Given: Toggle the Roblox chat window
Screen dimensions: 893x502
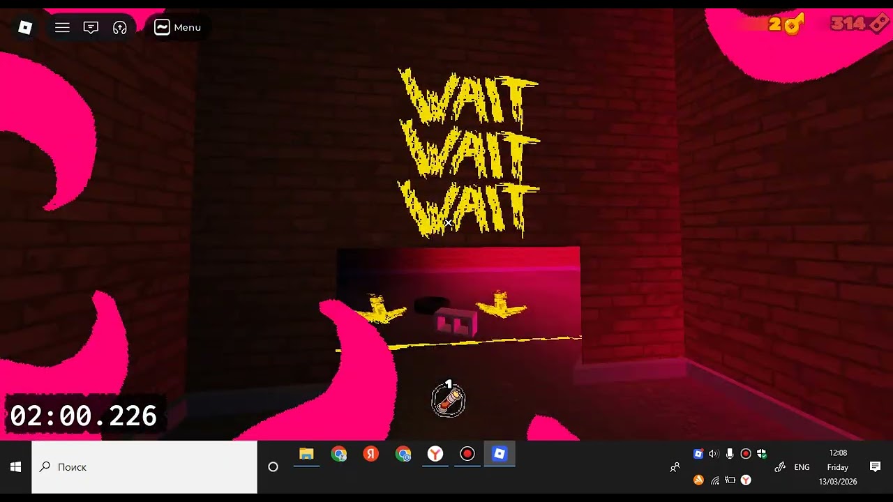Looking at the screenshot, I should pos(91,27).
